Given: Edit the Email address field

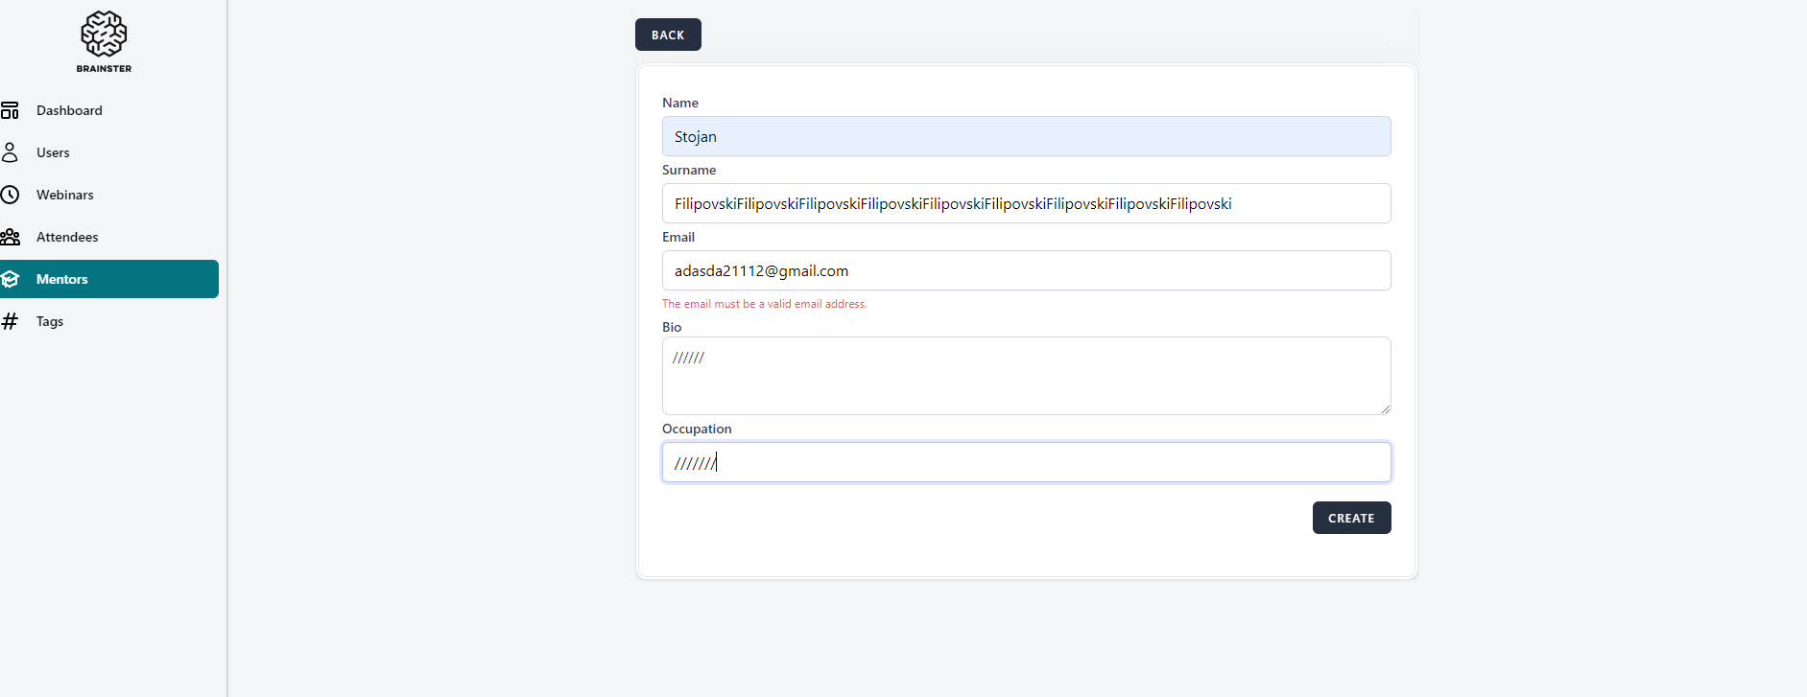Looking at the screenshot, I should pos(1026,270).
